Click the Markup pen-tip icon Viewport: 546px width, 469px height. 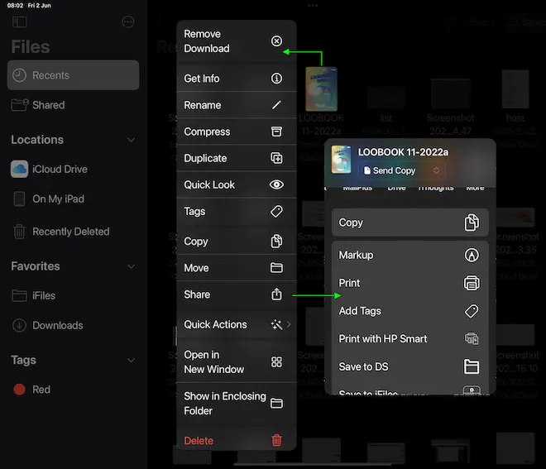pyautogui.click(x=472, y=256)
